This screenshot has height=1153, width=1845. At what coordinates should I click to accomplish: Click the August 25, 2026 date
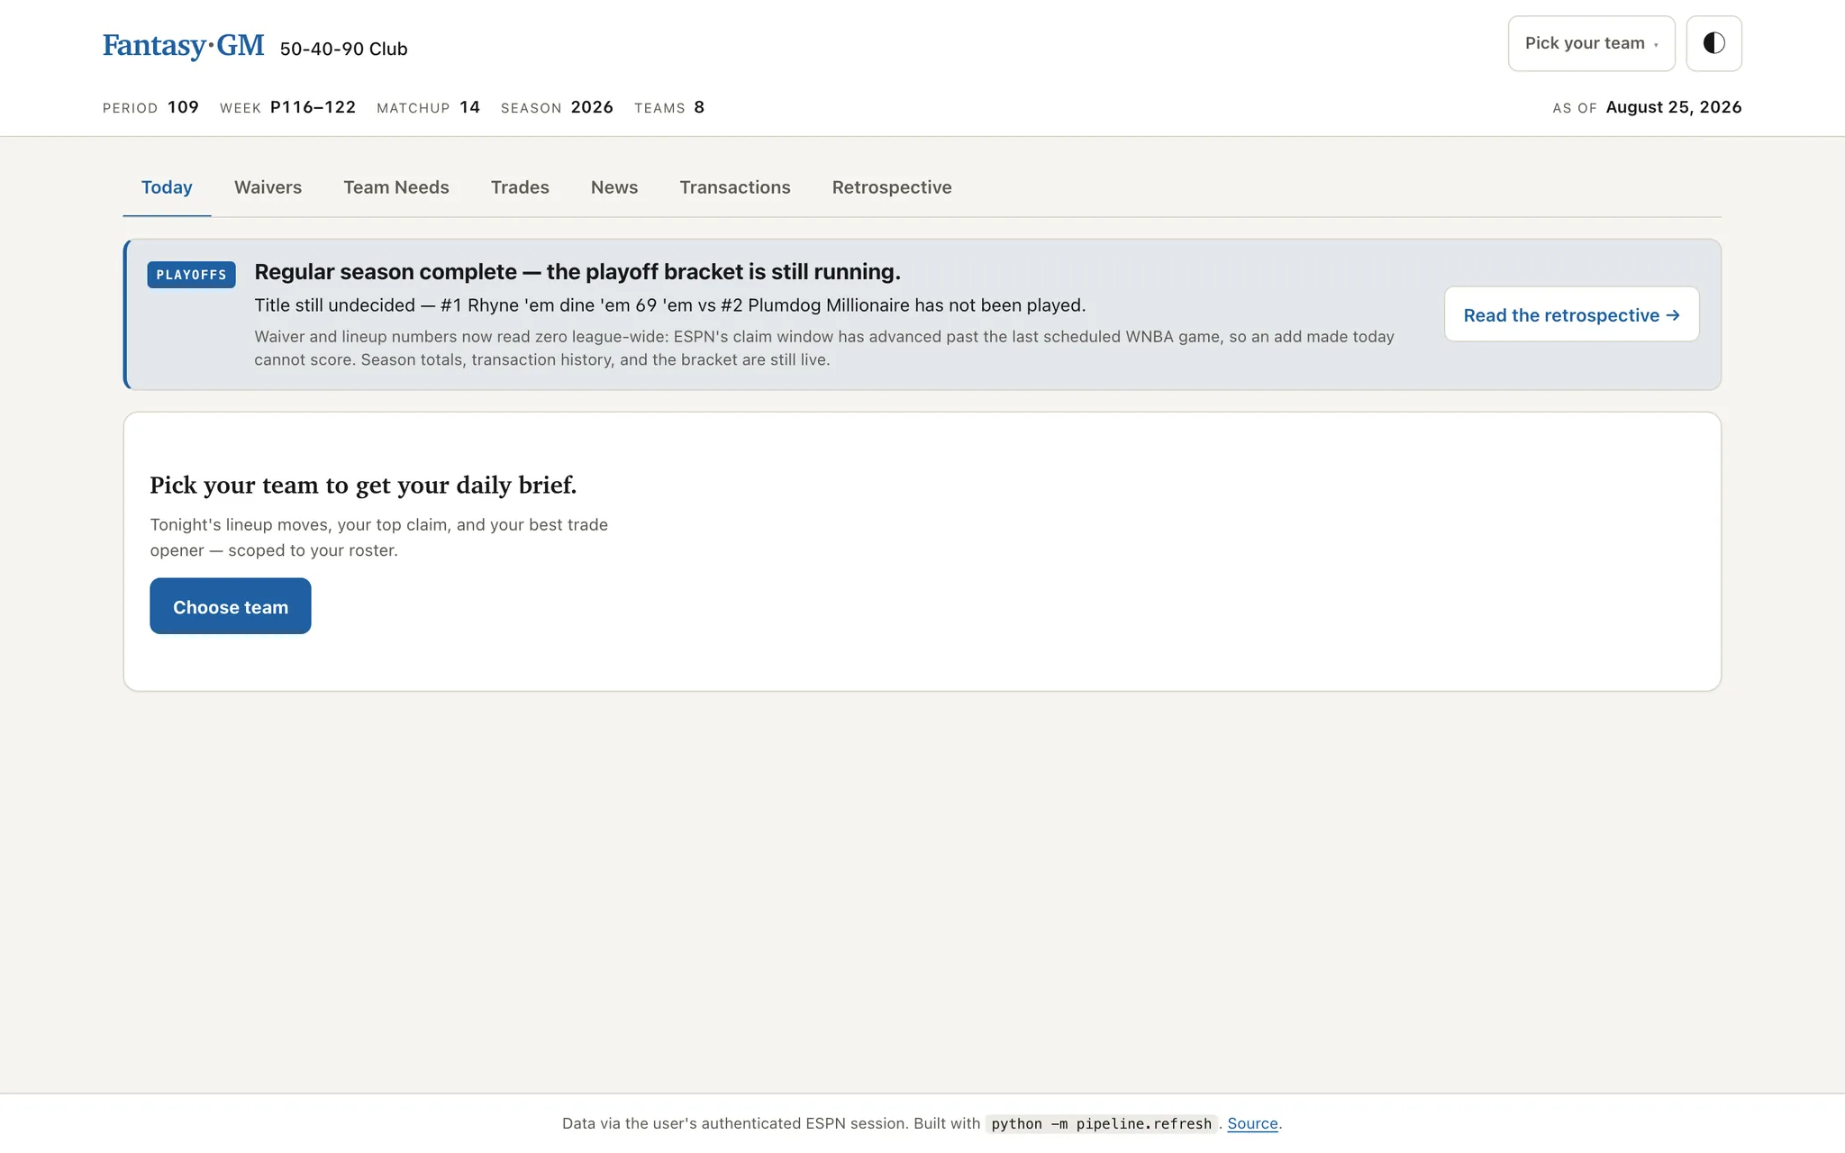point(1673,107)
